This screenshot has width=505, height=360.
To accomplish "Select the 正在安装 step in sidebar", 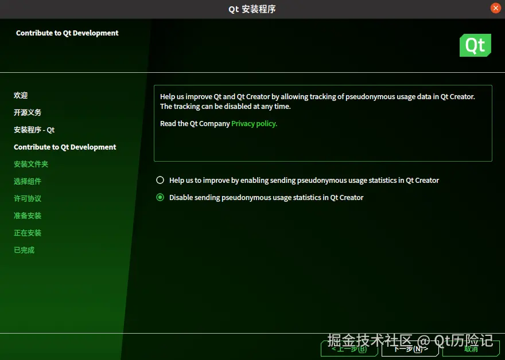I will coord(28,233).
